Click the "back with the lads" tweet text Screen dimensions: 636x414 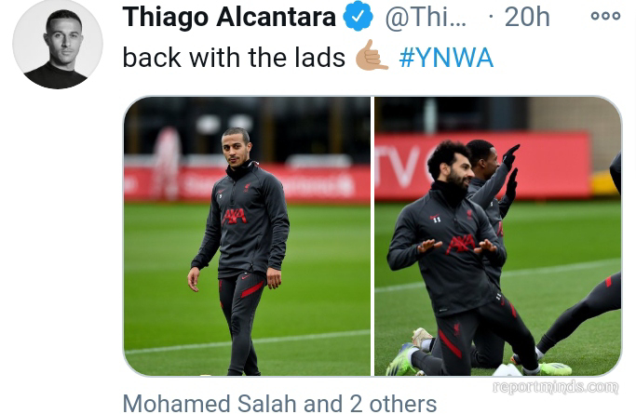(234, 58)
